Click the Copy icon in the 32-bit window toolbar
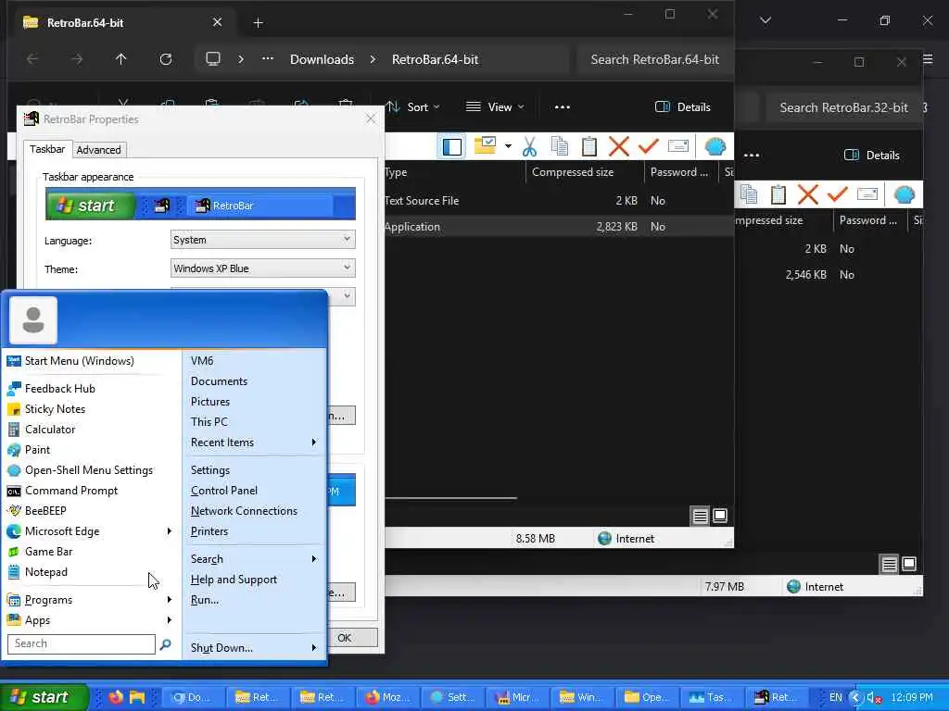Viewport: 949px width, 711px height. [x=749, y=194]
